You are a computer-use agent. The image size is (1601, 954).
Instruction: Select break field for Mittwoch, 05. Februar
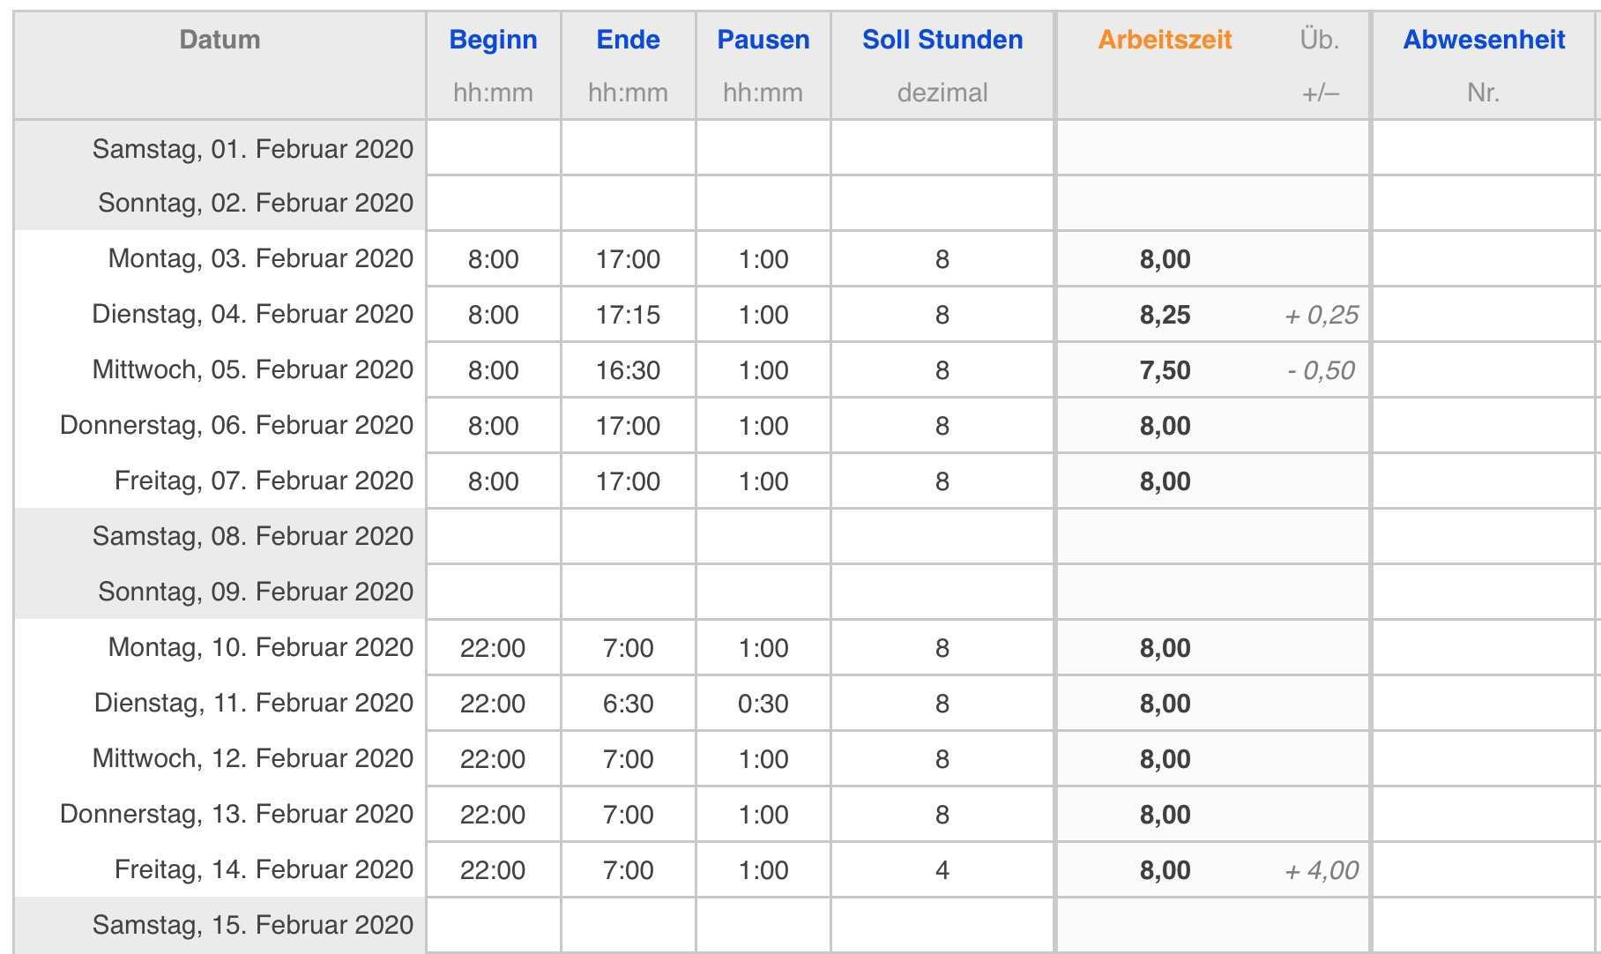[x=763, y=370]
